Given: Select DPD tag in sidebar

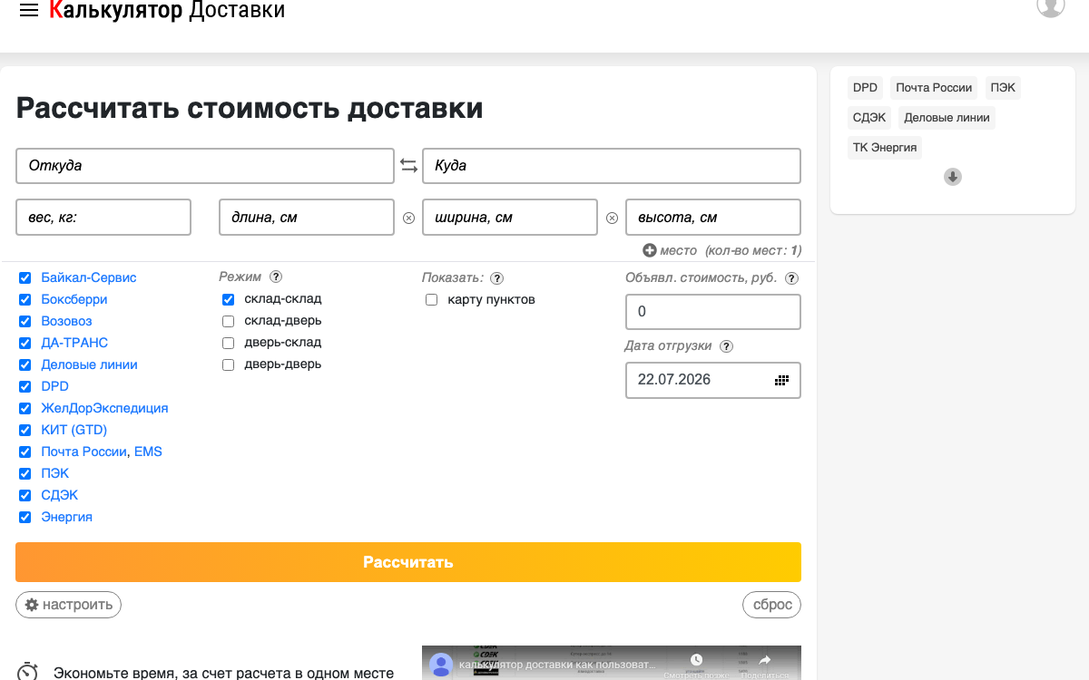Looking at the screenshot, I should [x=866, y=88].
